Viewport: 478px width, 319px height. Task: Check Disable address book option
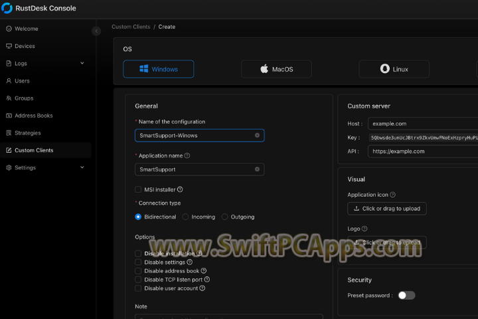(x=138, y=270)
